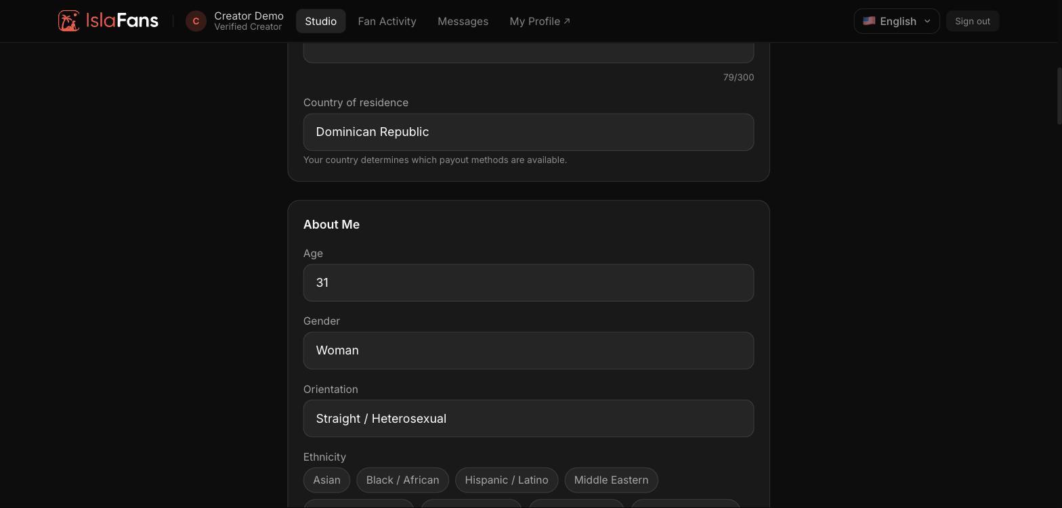Click the Creator Demo avatar circle
This screenshot has width=1062, height=508.
coord(196,21)
